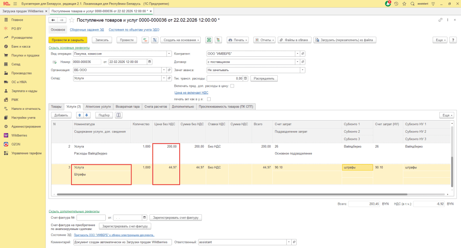The image size is (461, 248).
Task: Toggle 'Включать пред. доп. расходы в цену' checkbox
Action: coord(232,86)
